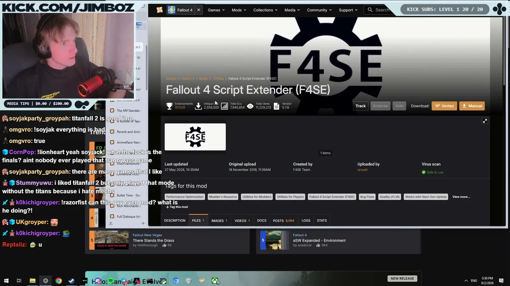Expand the Games dropdown menu

point(216,10)
